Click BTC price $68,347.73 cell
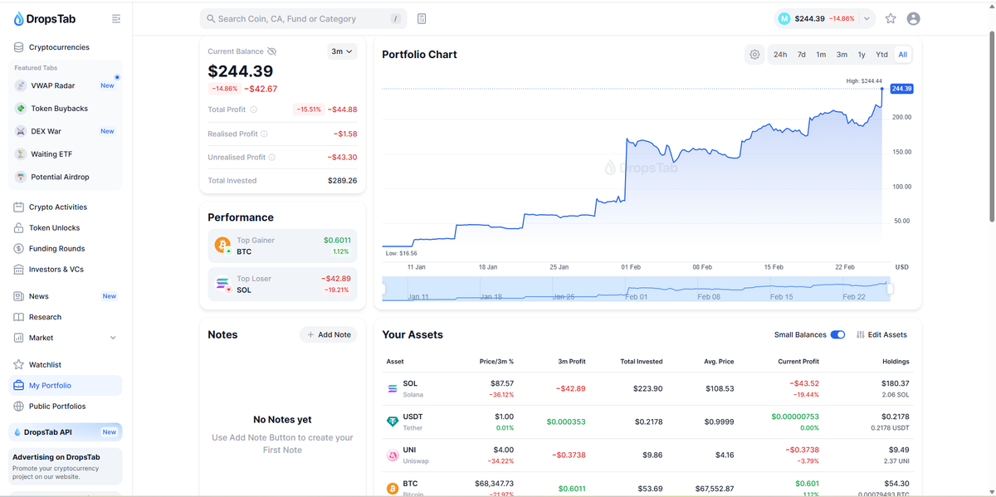The height and width of the screenshot is (497, 996). click(x=492, y=483)
